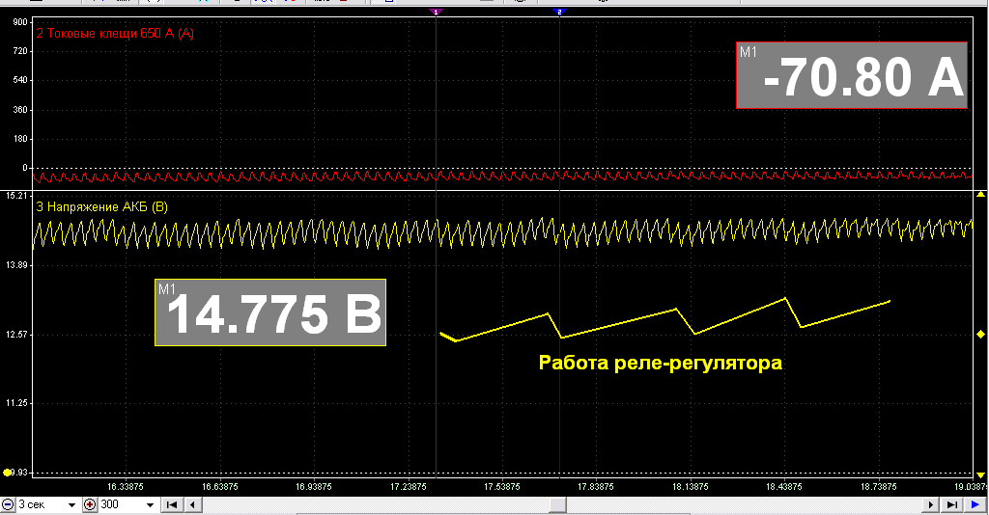This screenshot has height=515, width=989.
Task: Click the current axis value 900
Action: click(x=20, y=22)
